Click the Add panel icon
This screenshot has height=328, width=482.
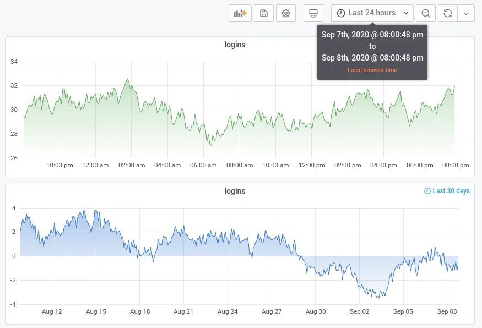240,13
